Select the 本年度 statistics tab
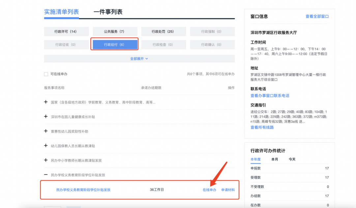356x208 pixels. point(255,160)
